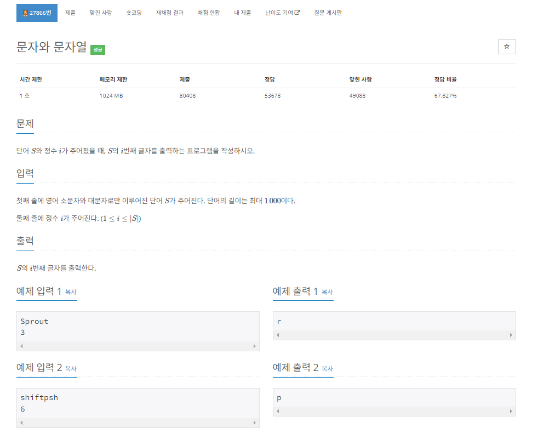538x428 pixels.
Task: Click left scroll arrow of 예제 출력 1
Action: click(x=278, y=335)
